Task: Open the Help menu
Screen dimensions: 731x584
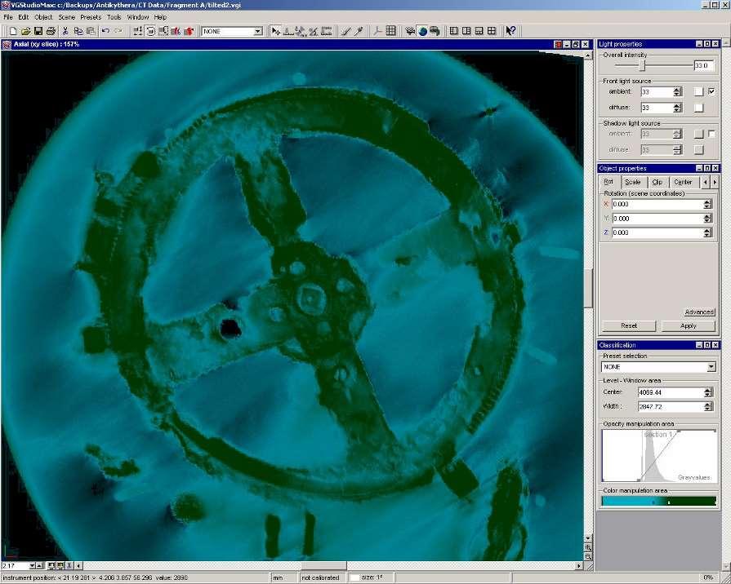Action: (x=160, y=17)
